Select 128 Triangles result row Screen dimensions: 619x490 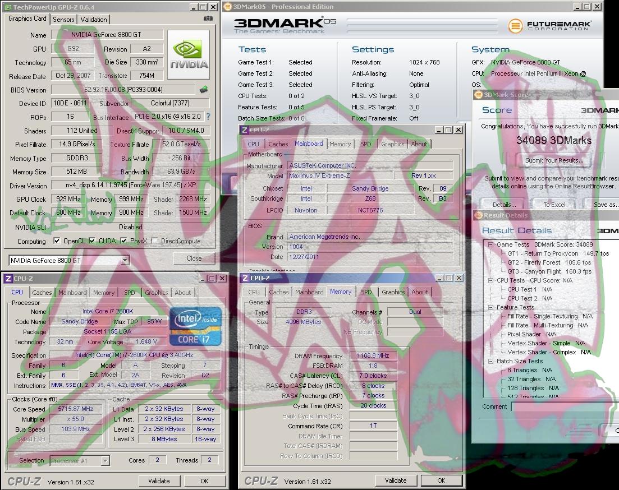coord(533,388)
